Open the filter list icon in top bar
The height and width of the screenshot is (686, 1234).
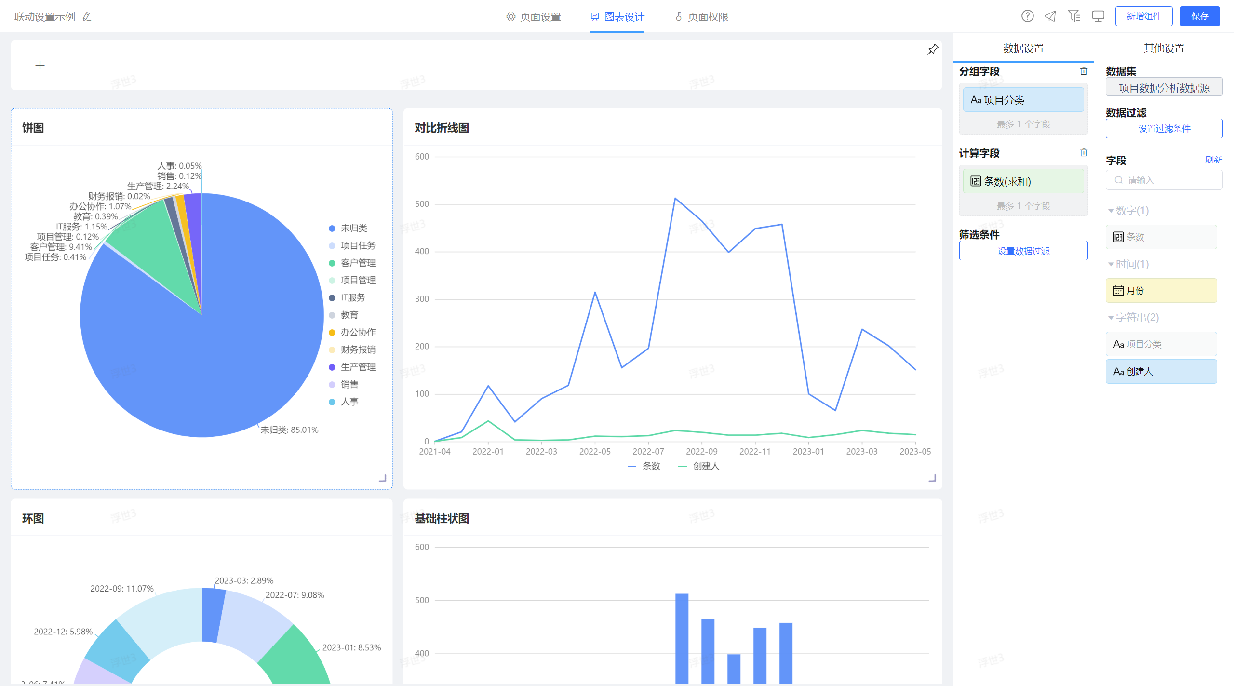tap(1074, 16)
